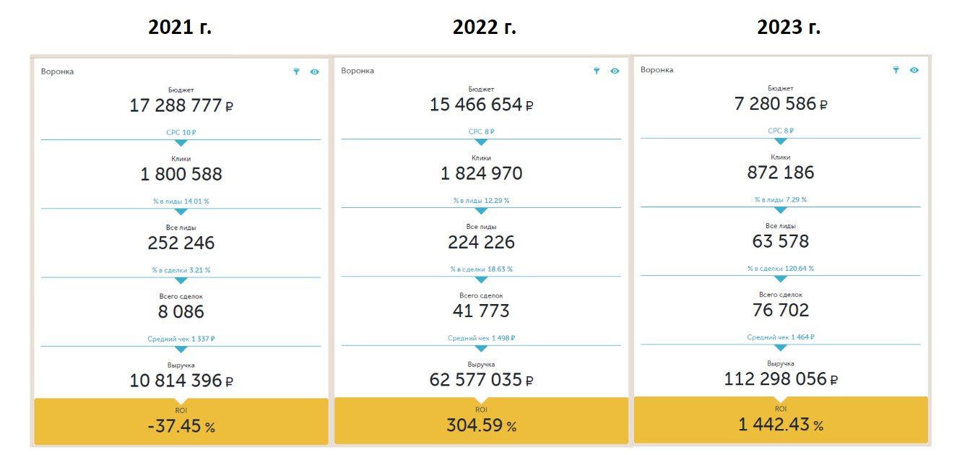Click the yellow ROI 1 442.43 % block

pyautogui.click(x=781, y=420)
